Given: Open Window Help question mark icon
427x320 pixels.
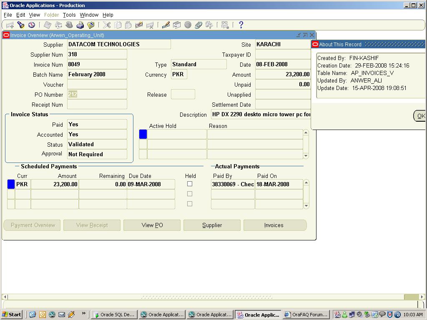Looking at the screenshot, I should click(x=241, y=25).
